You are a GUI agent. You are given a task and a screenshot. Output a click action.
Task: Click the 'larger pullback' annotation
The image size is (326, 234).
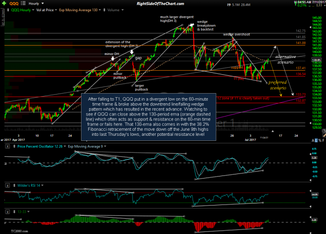pos(142,87)
